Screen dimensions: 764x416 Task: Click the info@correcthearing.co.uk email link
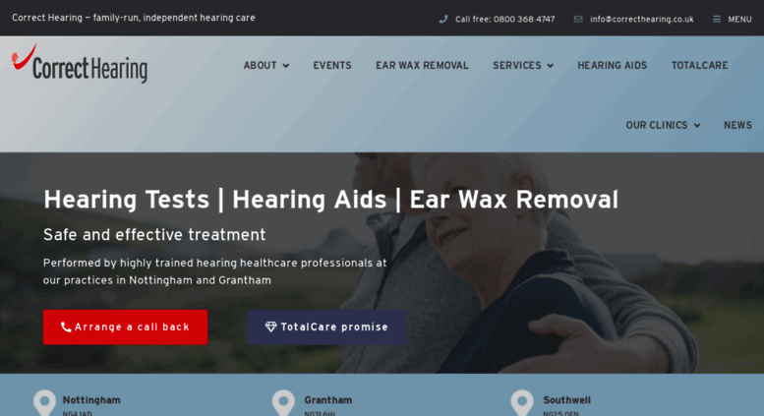click(642, 20)
